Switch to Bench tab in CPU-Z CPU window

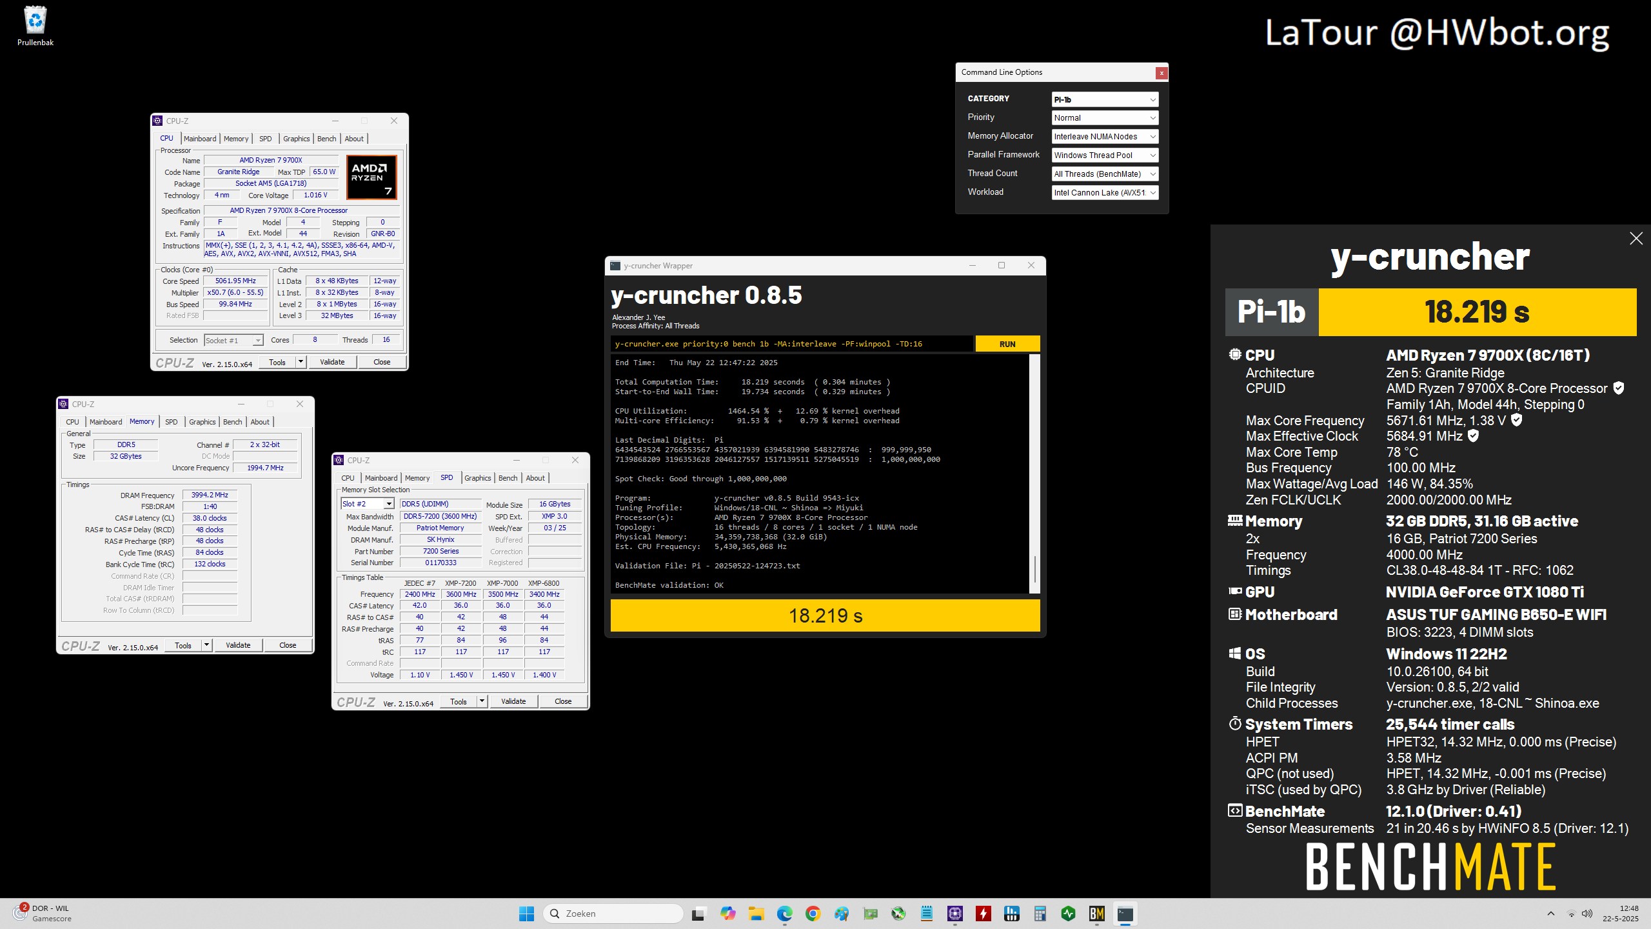click(327, 139)
